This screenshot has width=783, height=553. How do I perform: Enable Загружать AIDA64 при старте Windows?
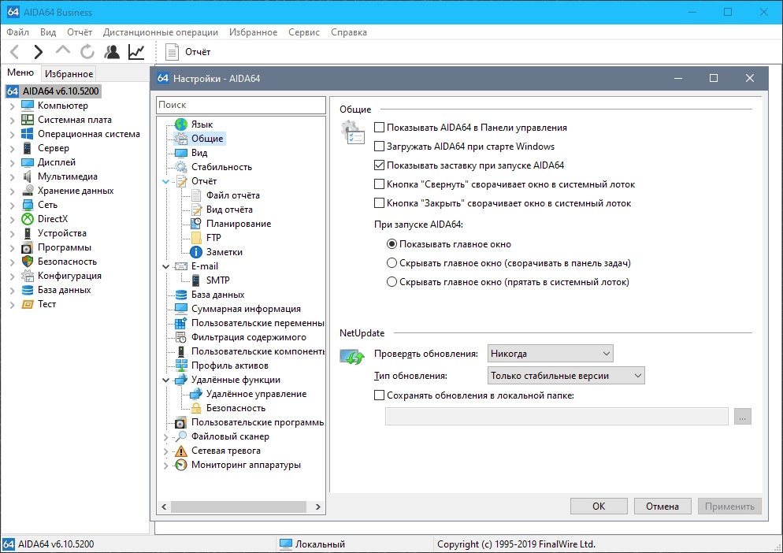coord(380,147)
